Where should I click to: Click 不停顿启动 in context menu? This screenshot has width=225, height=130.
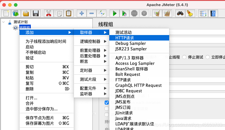click(x=47, y=52)
